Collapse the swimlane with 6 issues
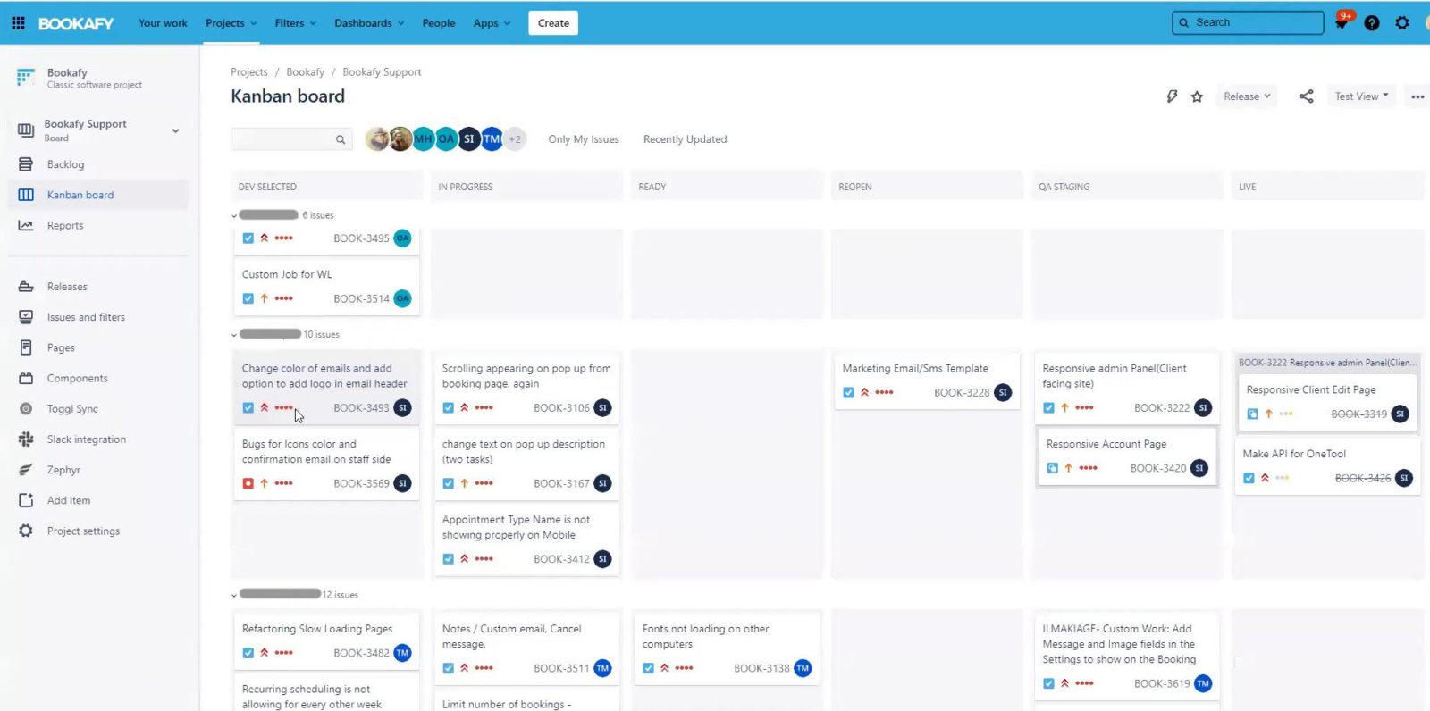The image size is (1430, 711). (234, 215)
